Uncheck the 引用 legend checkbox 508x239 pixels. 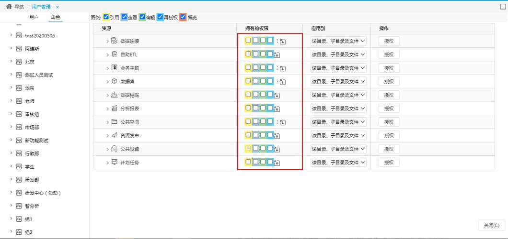[x=106, y=17]
